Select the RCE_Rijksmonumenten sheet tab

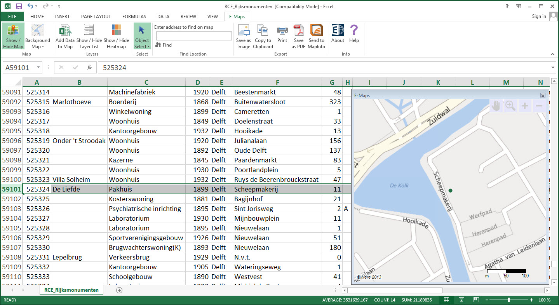point(71,290)
